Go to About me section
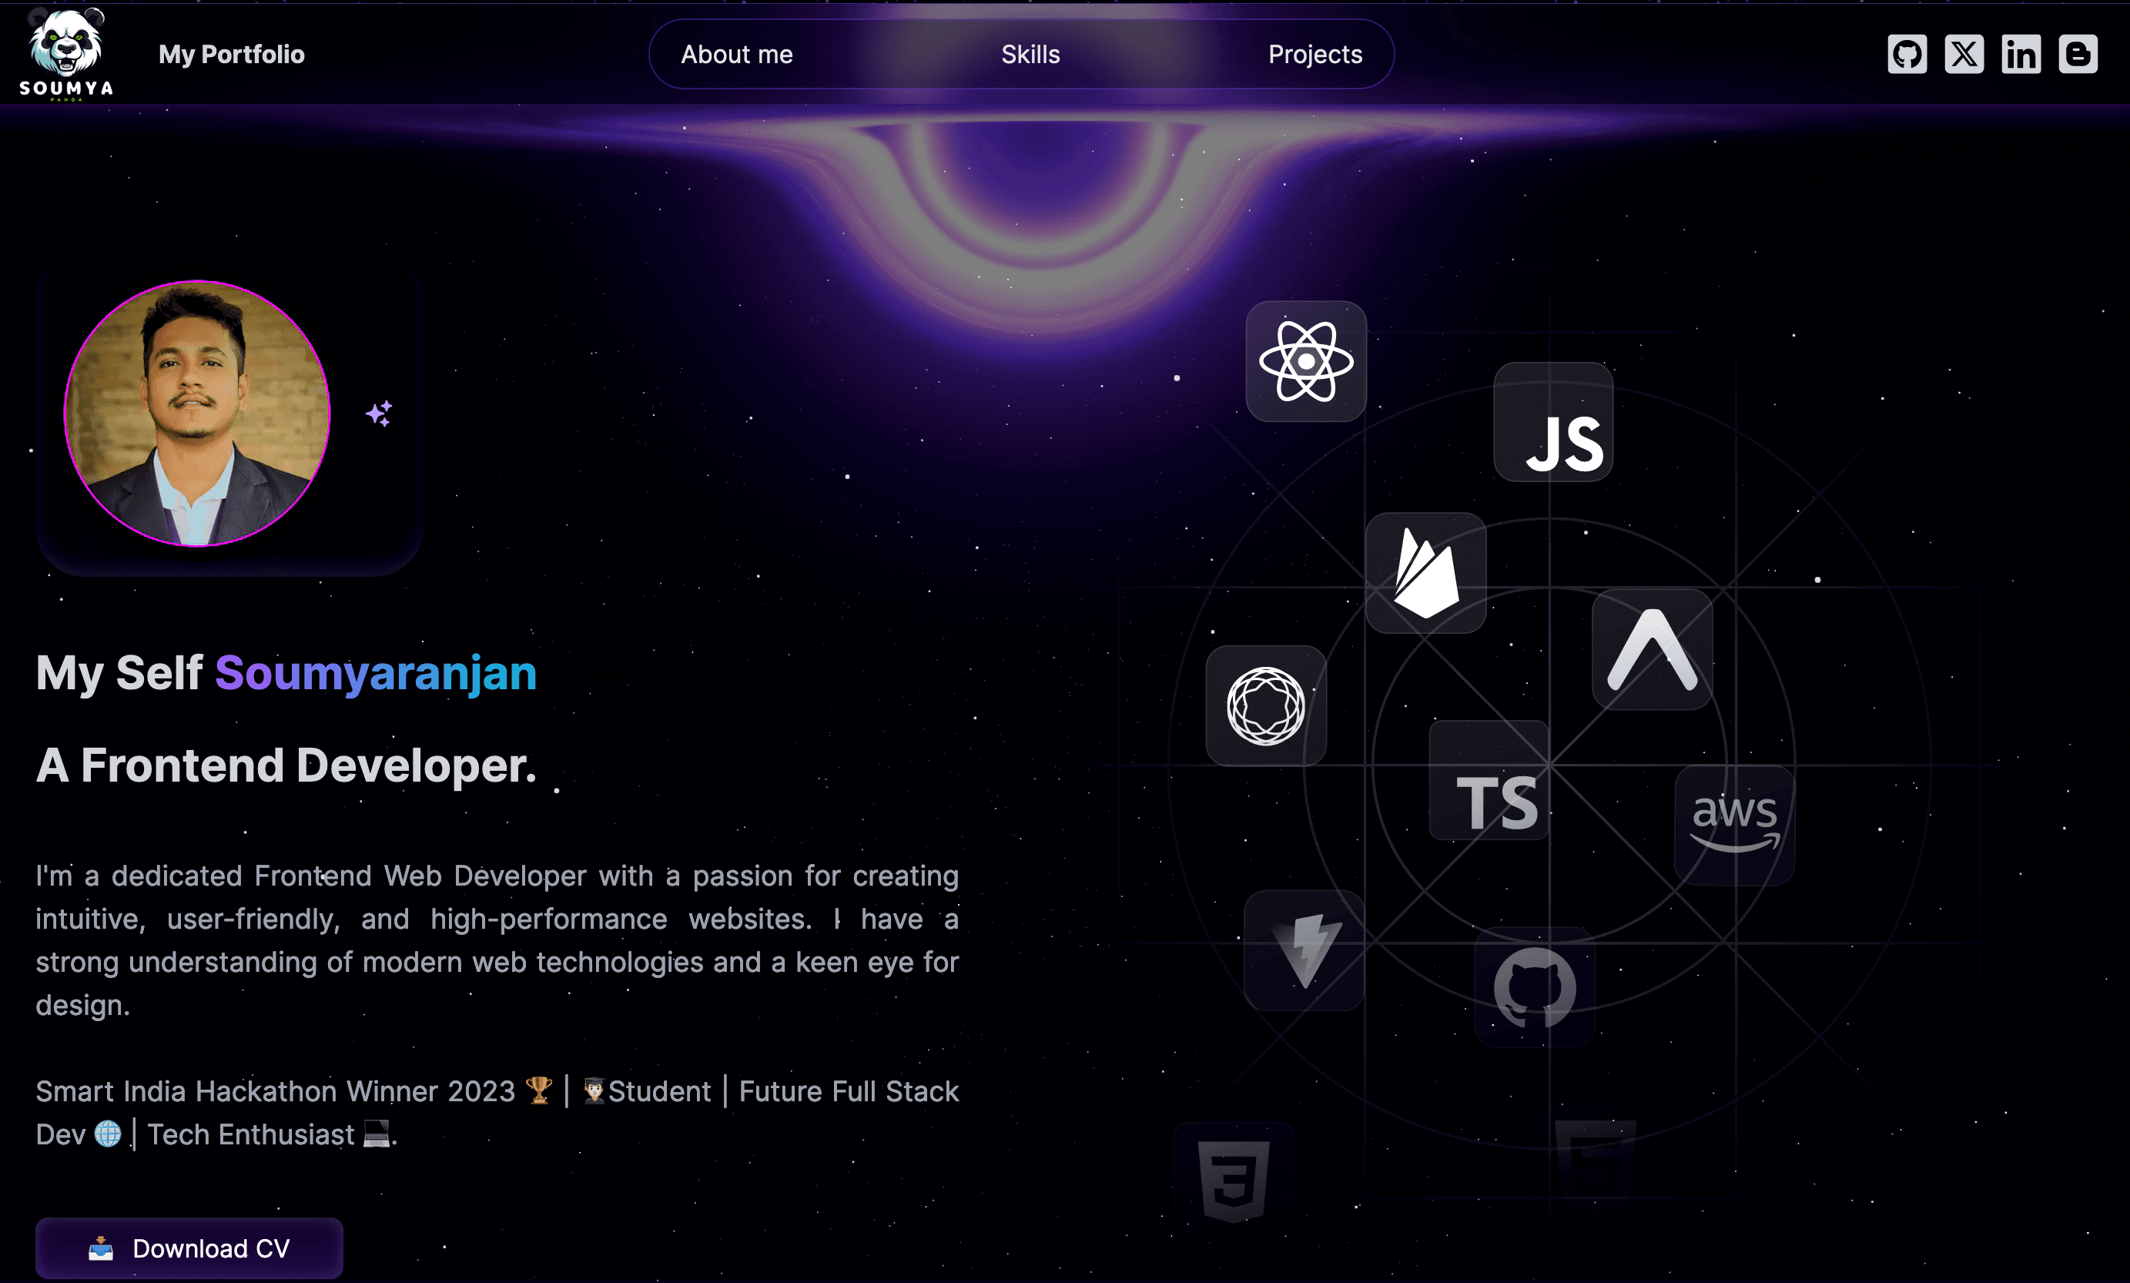This screenshot has width=2130, height=1283. coord(736,55)
